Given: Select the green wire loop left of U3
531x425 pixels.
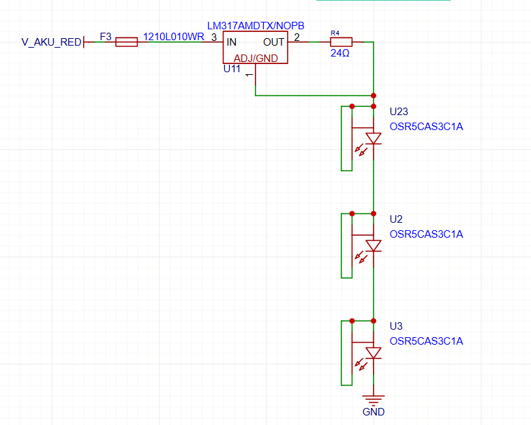Looking at the screenshot, I should pos(342,353).
